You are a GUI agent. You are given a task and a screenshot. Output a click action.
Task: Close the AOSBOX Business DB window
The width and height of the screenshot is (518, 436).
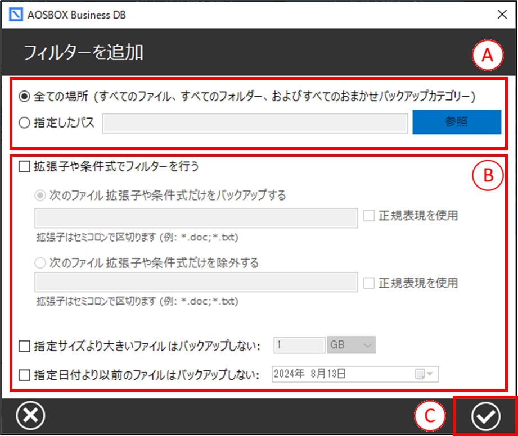(x=502, y=15)
